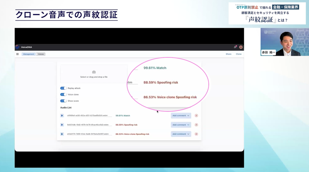Click the Select or drag and drop area
The height and width of the screenshot is (172, 309).
tap(94, 74)
